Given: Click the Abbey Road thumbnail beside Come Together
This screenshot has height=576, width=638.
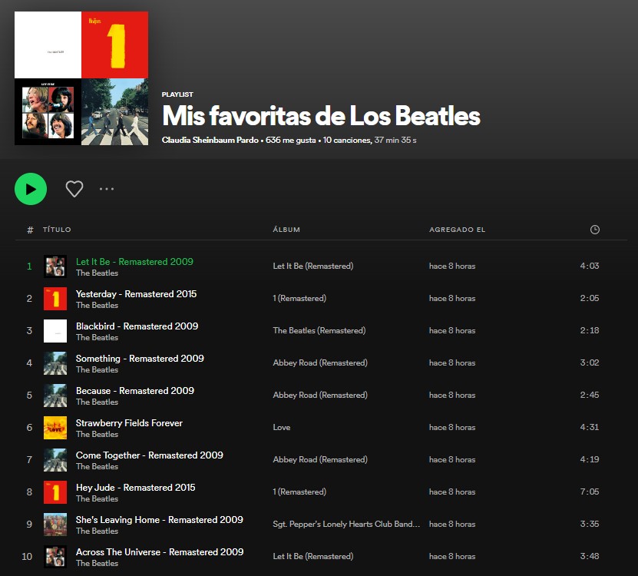Looking at the screenshot, I should coord(55,459).
